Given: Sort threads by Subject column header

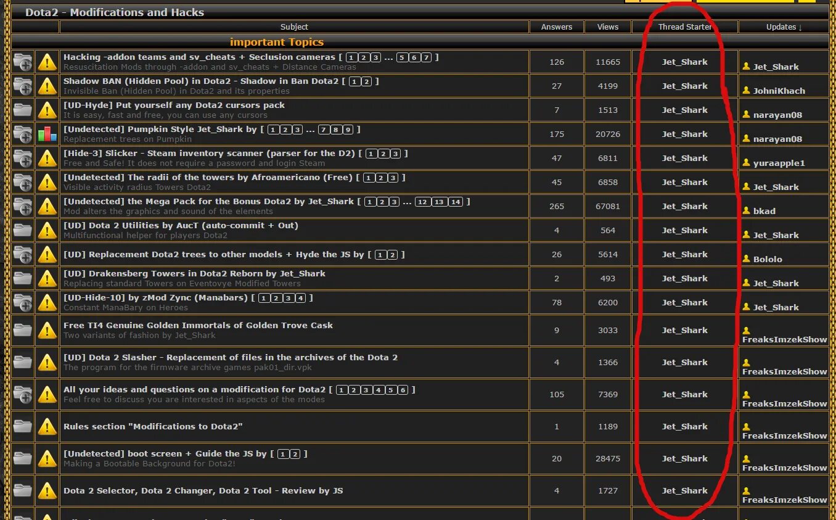Looking at the screenshot, I should pos(294,27).
